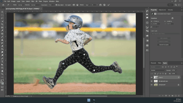Select the Background layer thumbnail
This screenshot has height=103, width=183.
coord(156,85)
